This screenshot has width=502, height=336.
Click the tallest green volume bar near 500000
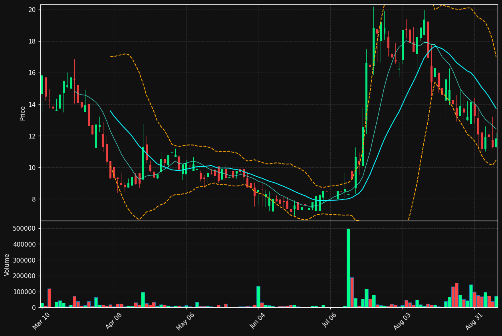coord(348,268)
